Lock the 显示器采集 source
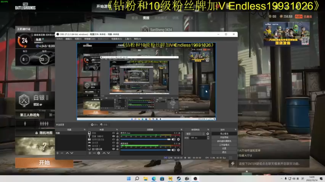Screen dimensions: 325x182 tap(117, 149)
